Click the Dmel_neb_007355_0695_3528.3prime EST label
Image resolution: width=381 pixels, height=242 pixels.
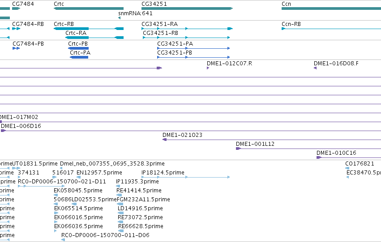[x=112, y=164]
